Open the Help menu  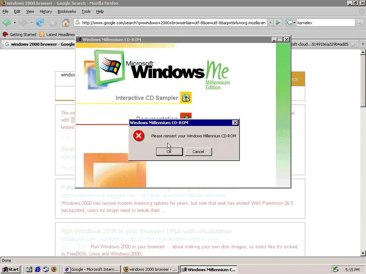pos(100,11)
